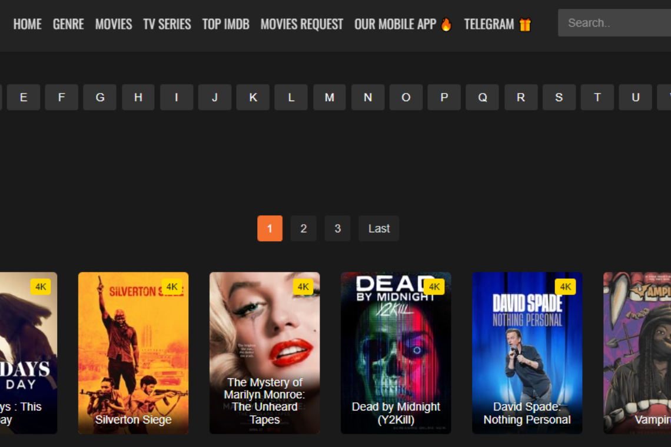Viewport: 671px width, 447px height.
Task: Filter titles by letter G
Action: [99, 98]
